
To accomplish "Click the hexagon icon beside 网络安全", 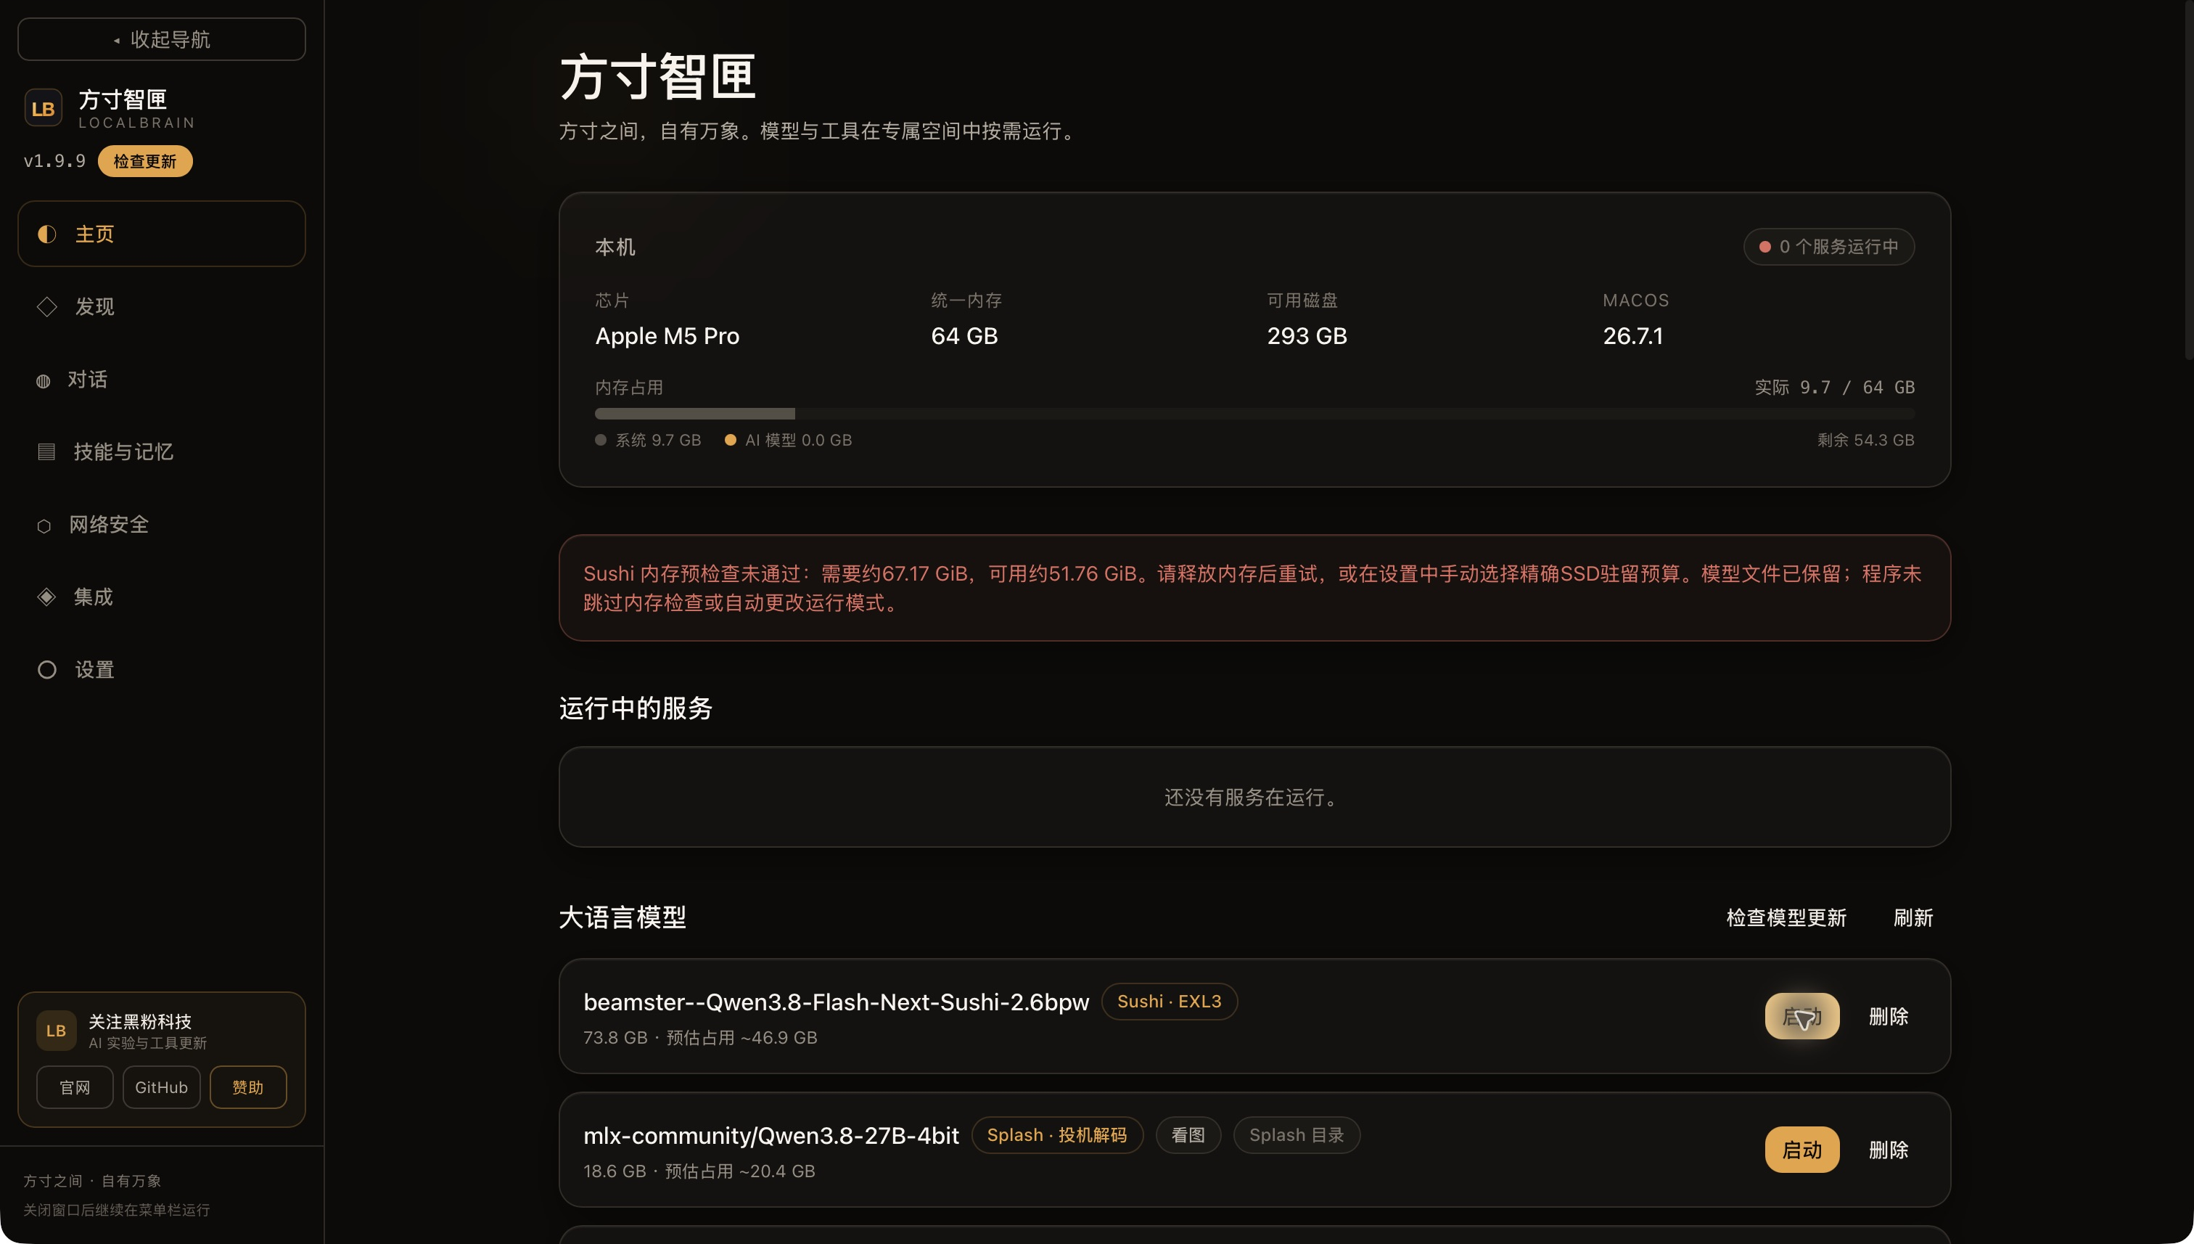I will (x=44, y=526).
